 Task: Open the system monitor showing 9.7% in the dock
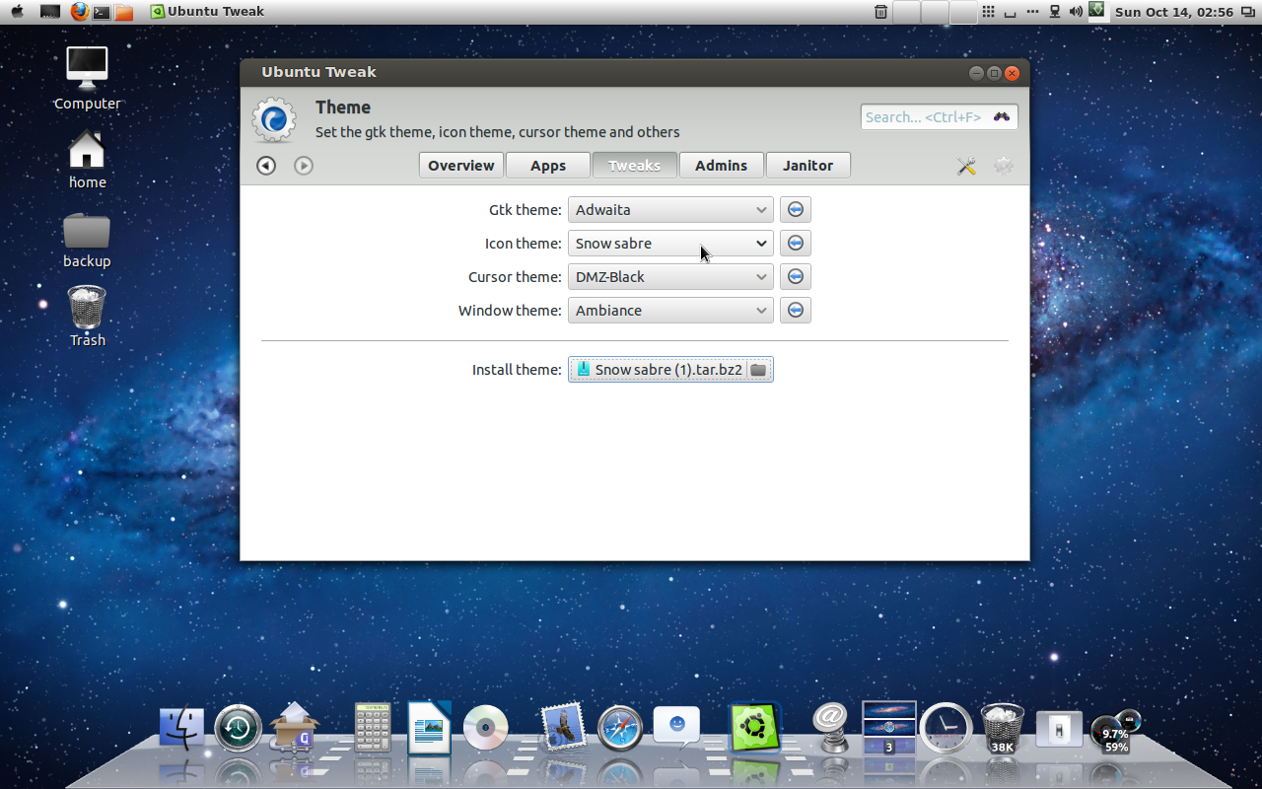1115,732
